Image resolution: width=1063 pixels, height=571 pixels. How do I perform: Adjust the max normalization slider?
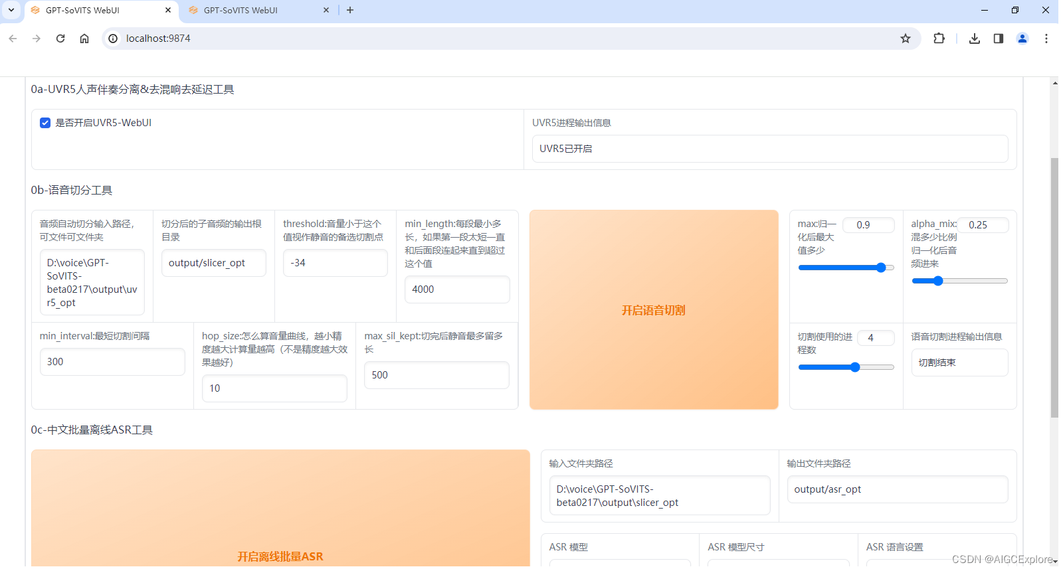tap(846, 268)
